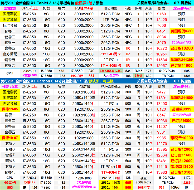This screenshot has height=190, width=194.
Task: Click the red value 2289
Action: pos(187,183)
